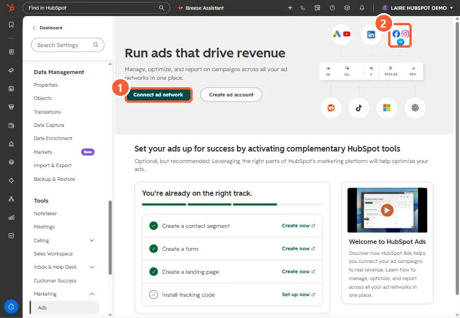The image size is (460, 318).
Task: Open Data Enrichment settings
Action: (53, 138)
